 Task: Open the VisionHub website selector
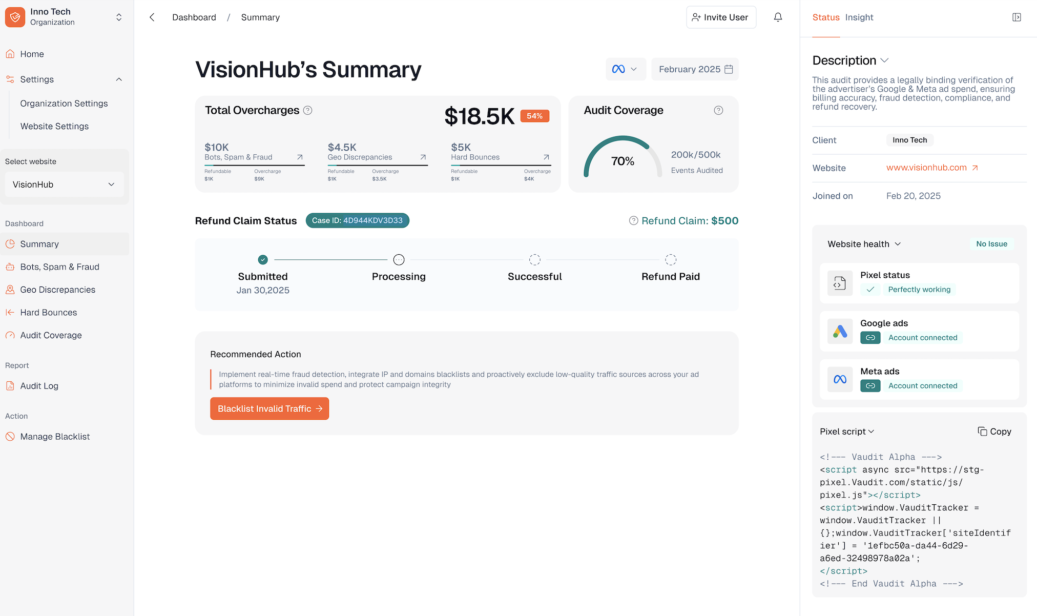(65, 184)
